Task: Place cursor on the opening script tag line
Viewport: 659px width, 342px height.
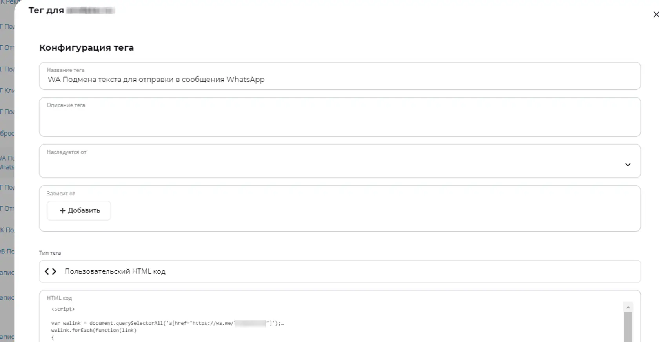Action: [63, 309]
